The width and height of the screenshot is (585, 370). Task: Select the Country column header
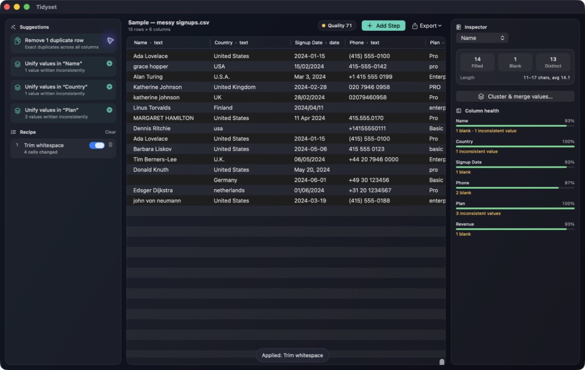[231, 43]
